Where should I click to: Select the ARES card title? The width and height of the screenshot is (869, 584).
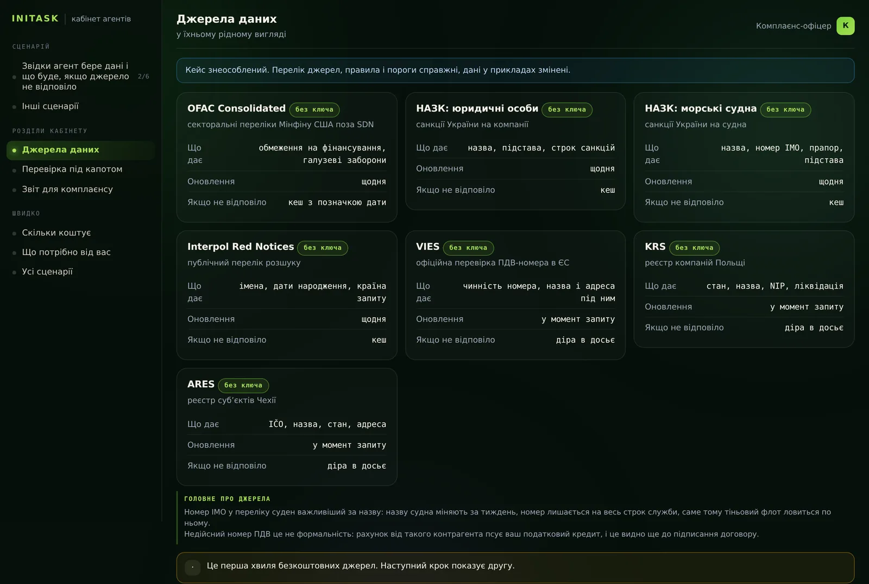[x=201, y=384]
